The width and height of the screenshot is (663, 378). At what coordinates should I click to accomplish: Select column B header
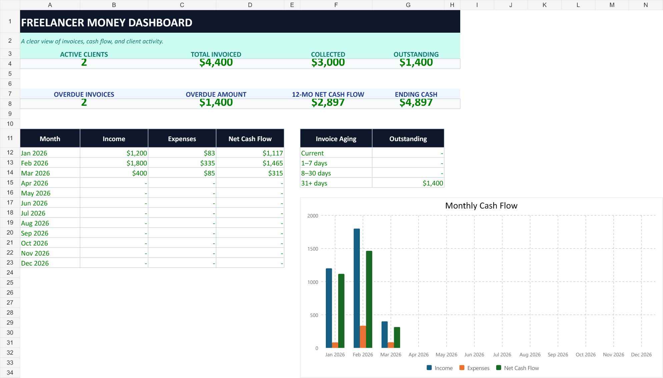pos(114,5)
